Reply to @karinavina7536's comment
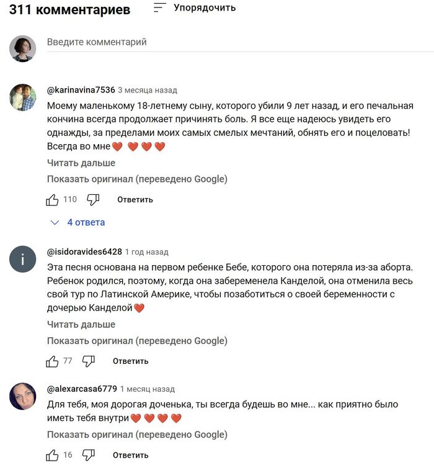The height and width of the screenshot is (470, 434). tap(135, 199)
